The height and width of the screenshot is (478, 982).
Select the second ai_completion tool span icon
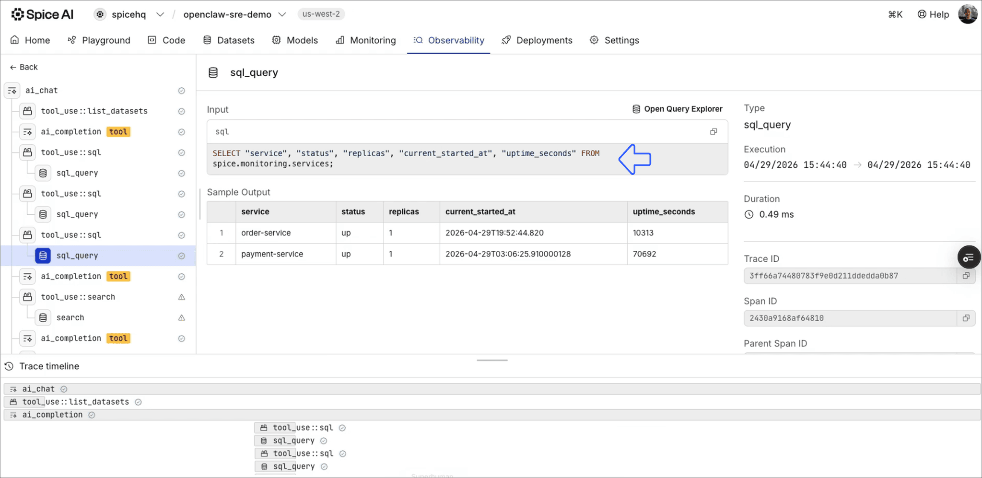(x=27, y=276)
